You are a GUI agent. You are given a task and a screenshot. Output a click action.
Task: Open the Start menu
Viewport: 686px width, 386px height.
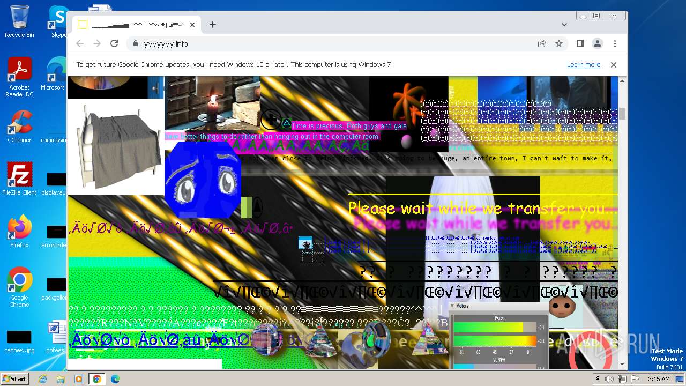[x=14, y=378]
